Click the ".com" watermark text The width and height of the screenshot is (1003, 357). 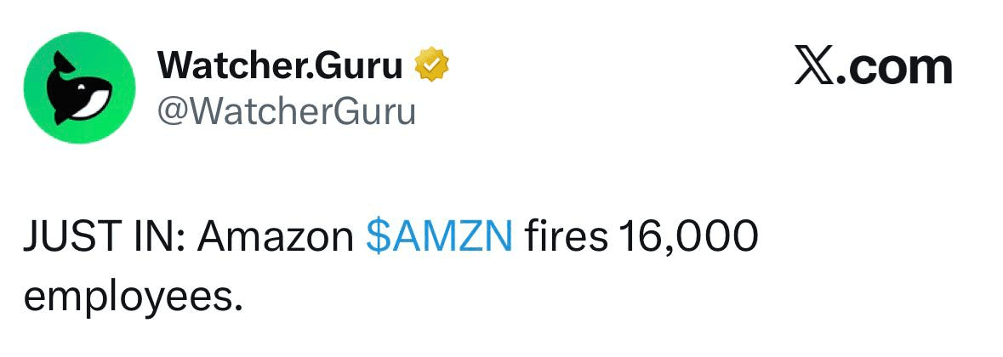click(x=893, y=66)
